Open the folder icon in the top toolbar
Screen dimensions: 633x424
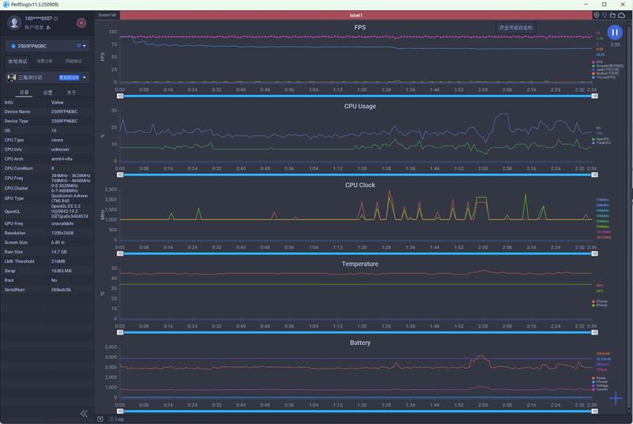coord(613,15)
